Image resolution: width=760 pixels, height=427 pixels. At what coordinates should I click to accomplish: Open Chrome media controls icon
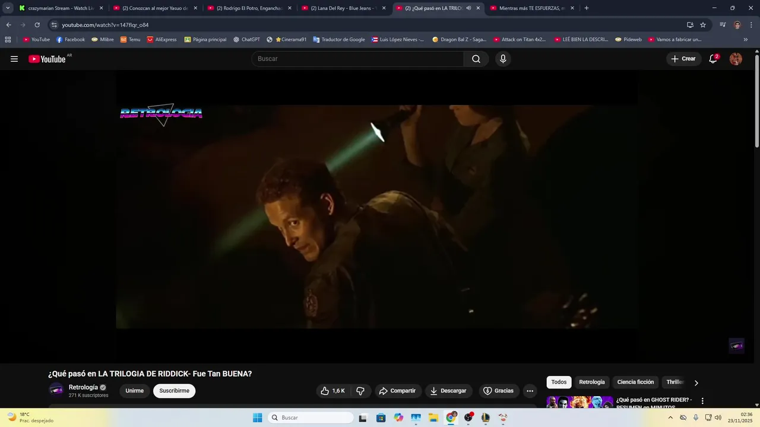pyautogui.click(x=723, y=25)
